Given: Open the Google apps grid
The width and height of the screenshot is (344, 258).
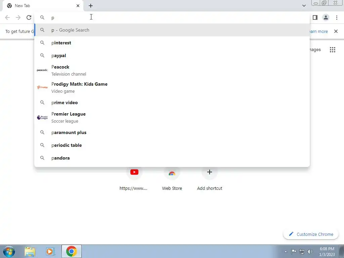Looking at the screenshot, I should pos(333,50).
